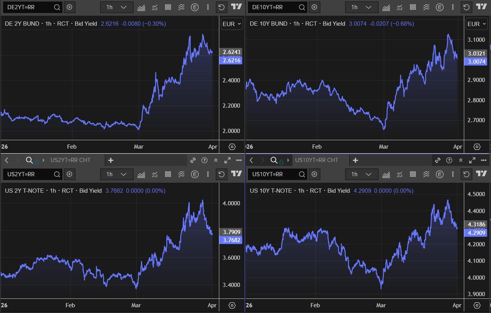Expand the 1h interval dropdown on DE2YT chart
Viewport: 491px width, 313px height.
click(117, 7)
